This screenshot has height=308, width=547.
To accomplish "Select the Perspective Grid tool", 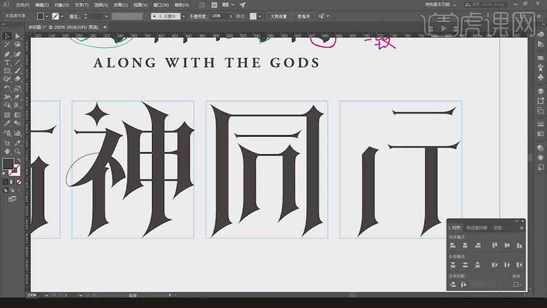I will click(x=18, y=105).
